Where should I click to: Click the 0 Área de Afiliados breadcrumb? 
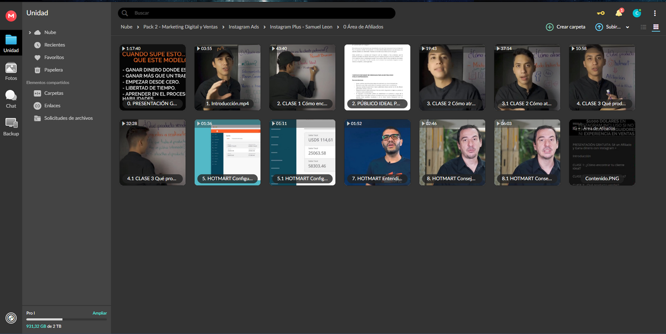click(x=363, y=27)
